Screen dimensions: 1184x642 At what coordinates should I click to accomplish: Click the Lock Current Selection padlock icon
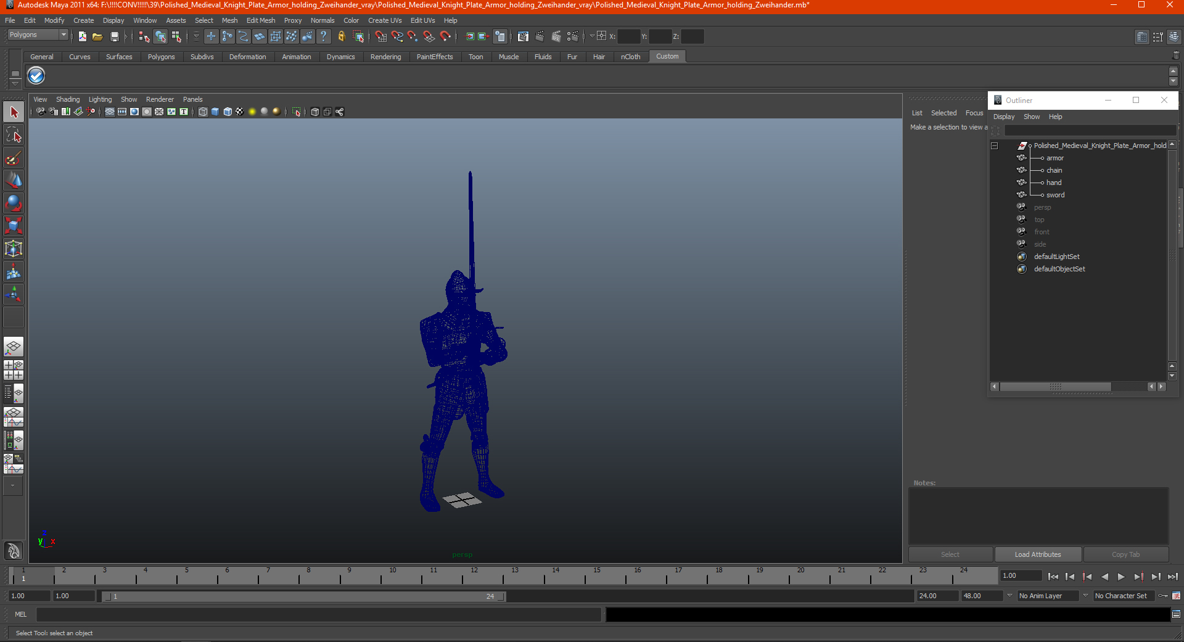click(342, 36)
